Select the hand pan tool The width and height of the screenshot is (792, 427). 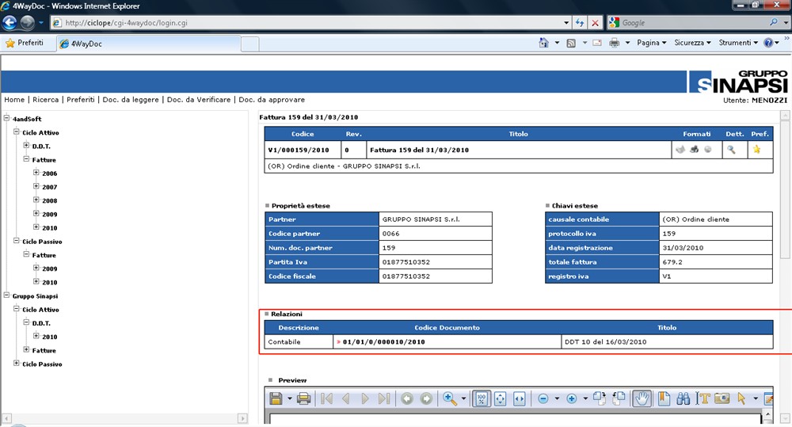click(642, 398)
